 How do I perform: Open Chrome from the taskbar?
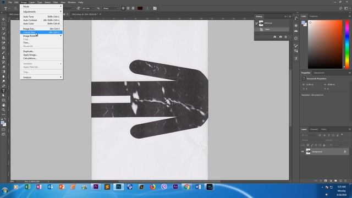click(187, 187)
